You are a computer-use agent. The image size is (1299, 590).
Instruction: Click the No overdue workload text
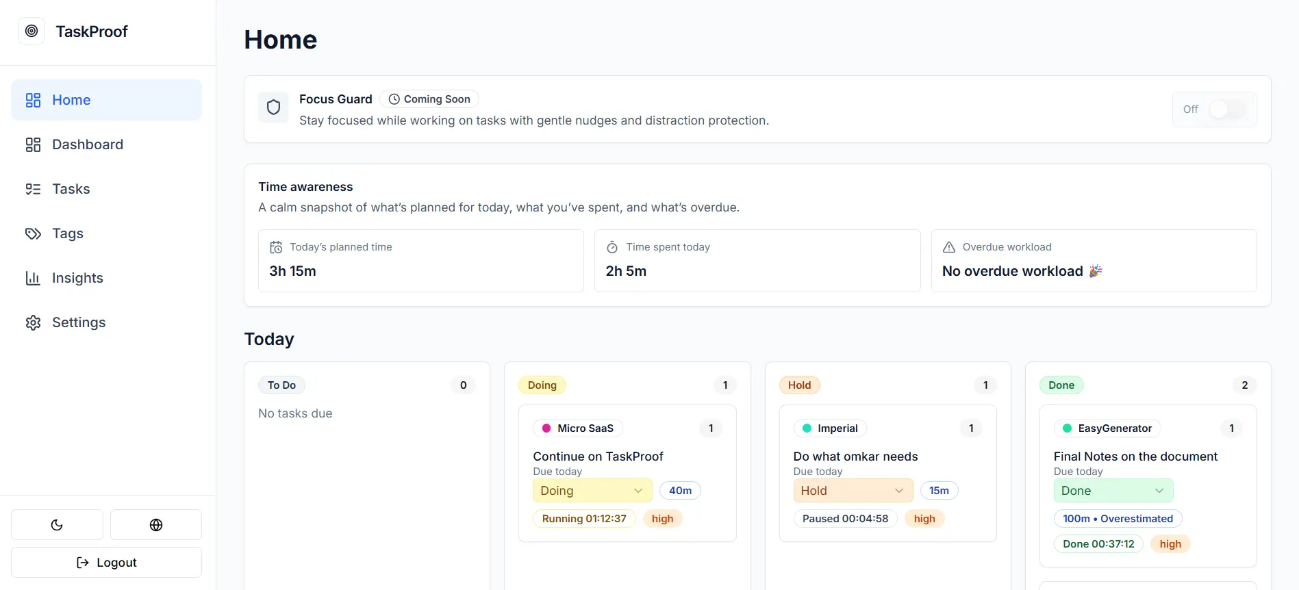(1012, 271)
